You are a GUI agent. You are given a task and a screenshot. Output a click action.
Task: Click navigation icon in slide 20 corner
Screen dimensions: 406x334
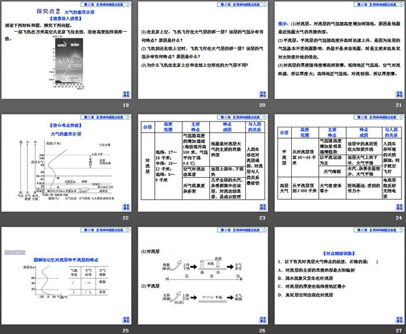(x=263, y=94)
